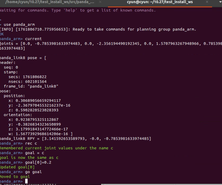Click position 'x: 0.30689056659294117' value
Viewport: 222px width, 185px height.
35,101
